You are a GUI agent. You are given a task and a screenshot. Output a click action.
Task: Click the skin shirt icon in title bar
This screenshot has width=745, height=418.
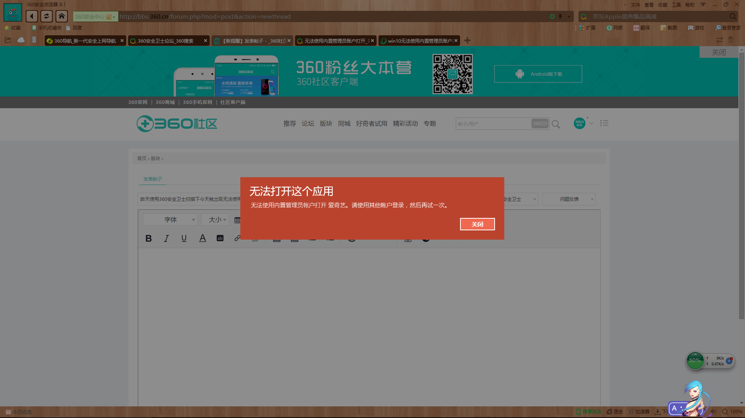(x=703, y=5)
